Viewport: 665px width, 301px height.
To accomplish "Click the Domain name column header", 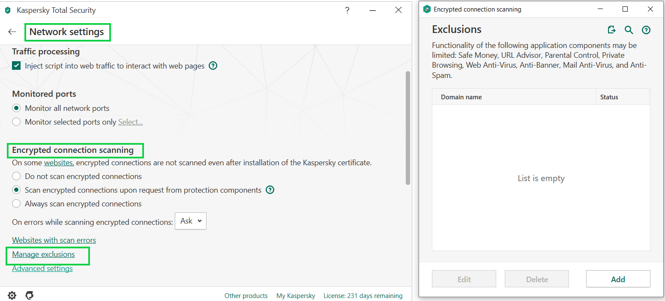I will coord(461,97).
